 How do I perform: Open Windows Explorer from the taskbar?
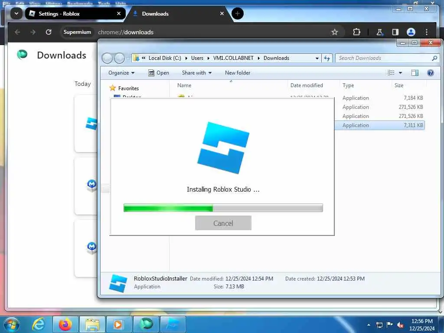pyautogui.click(x=92, y=324)
